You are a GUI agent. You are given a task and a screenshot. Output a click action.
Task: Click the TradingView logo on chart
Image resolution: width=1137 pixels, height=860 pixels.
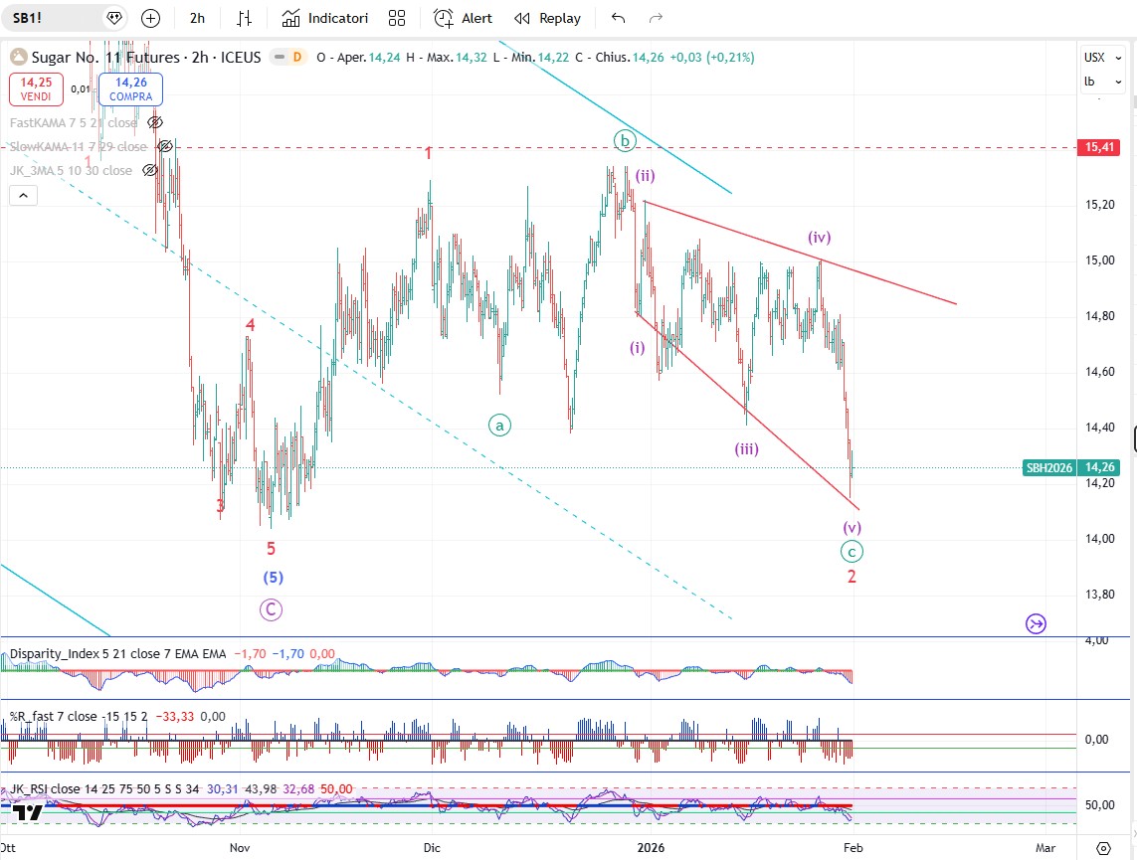coord(27,811)
